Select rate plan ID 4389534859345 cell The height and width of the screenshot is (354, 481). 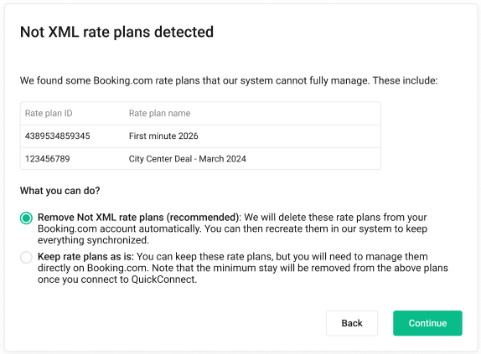(57, 136)
